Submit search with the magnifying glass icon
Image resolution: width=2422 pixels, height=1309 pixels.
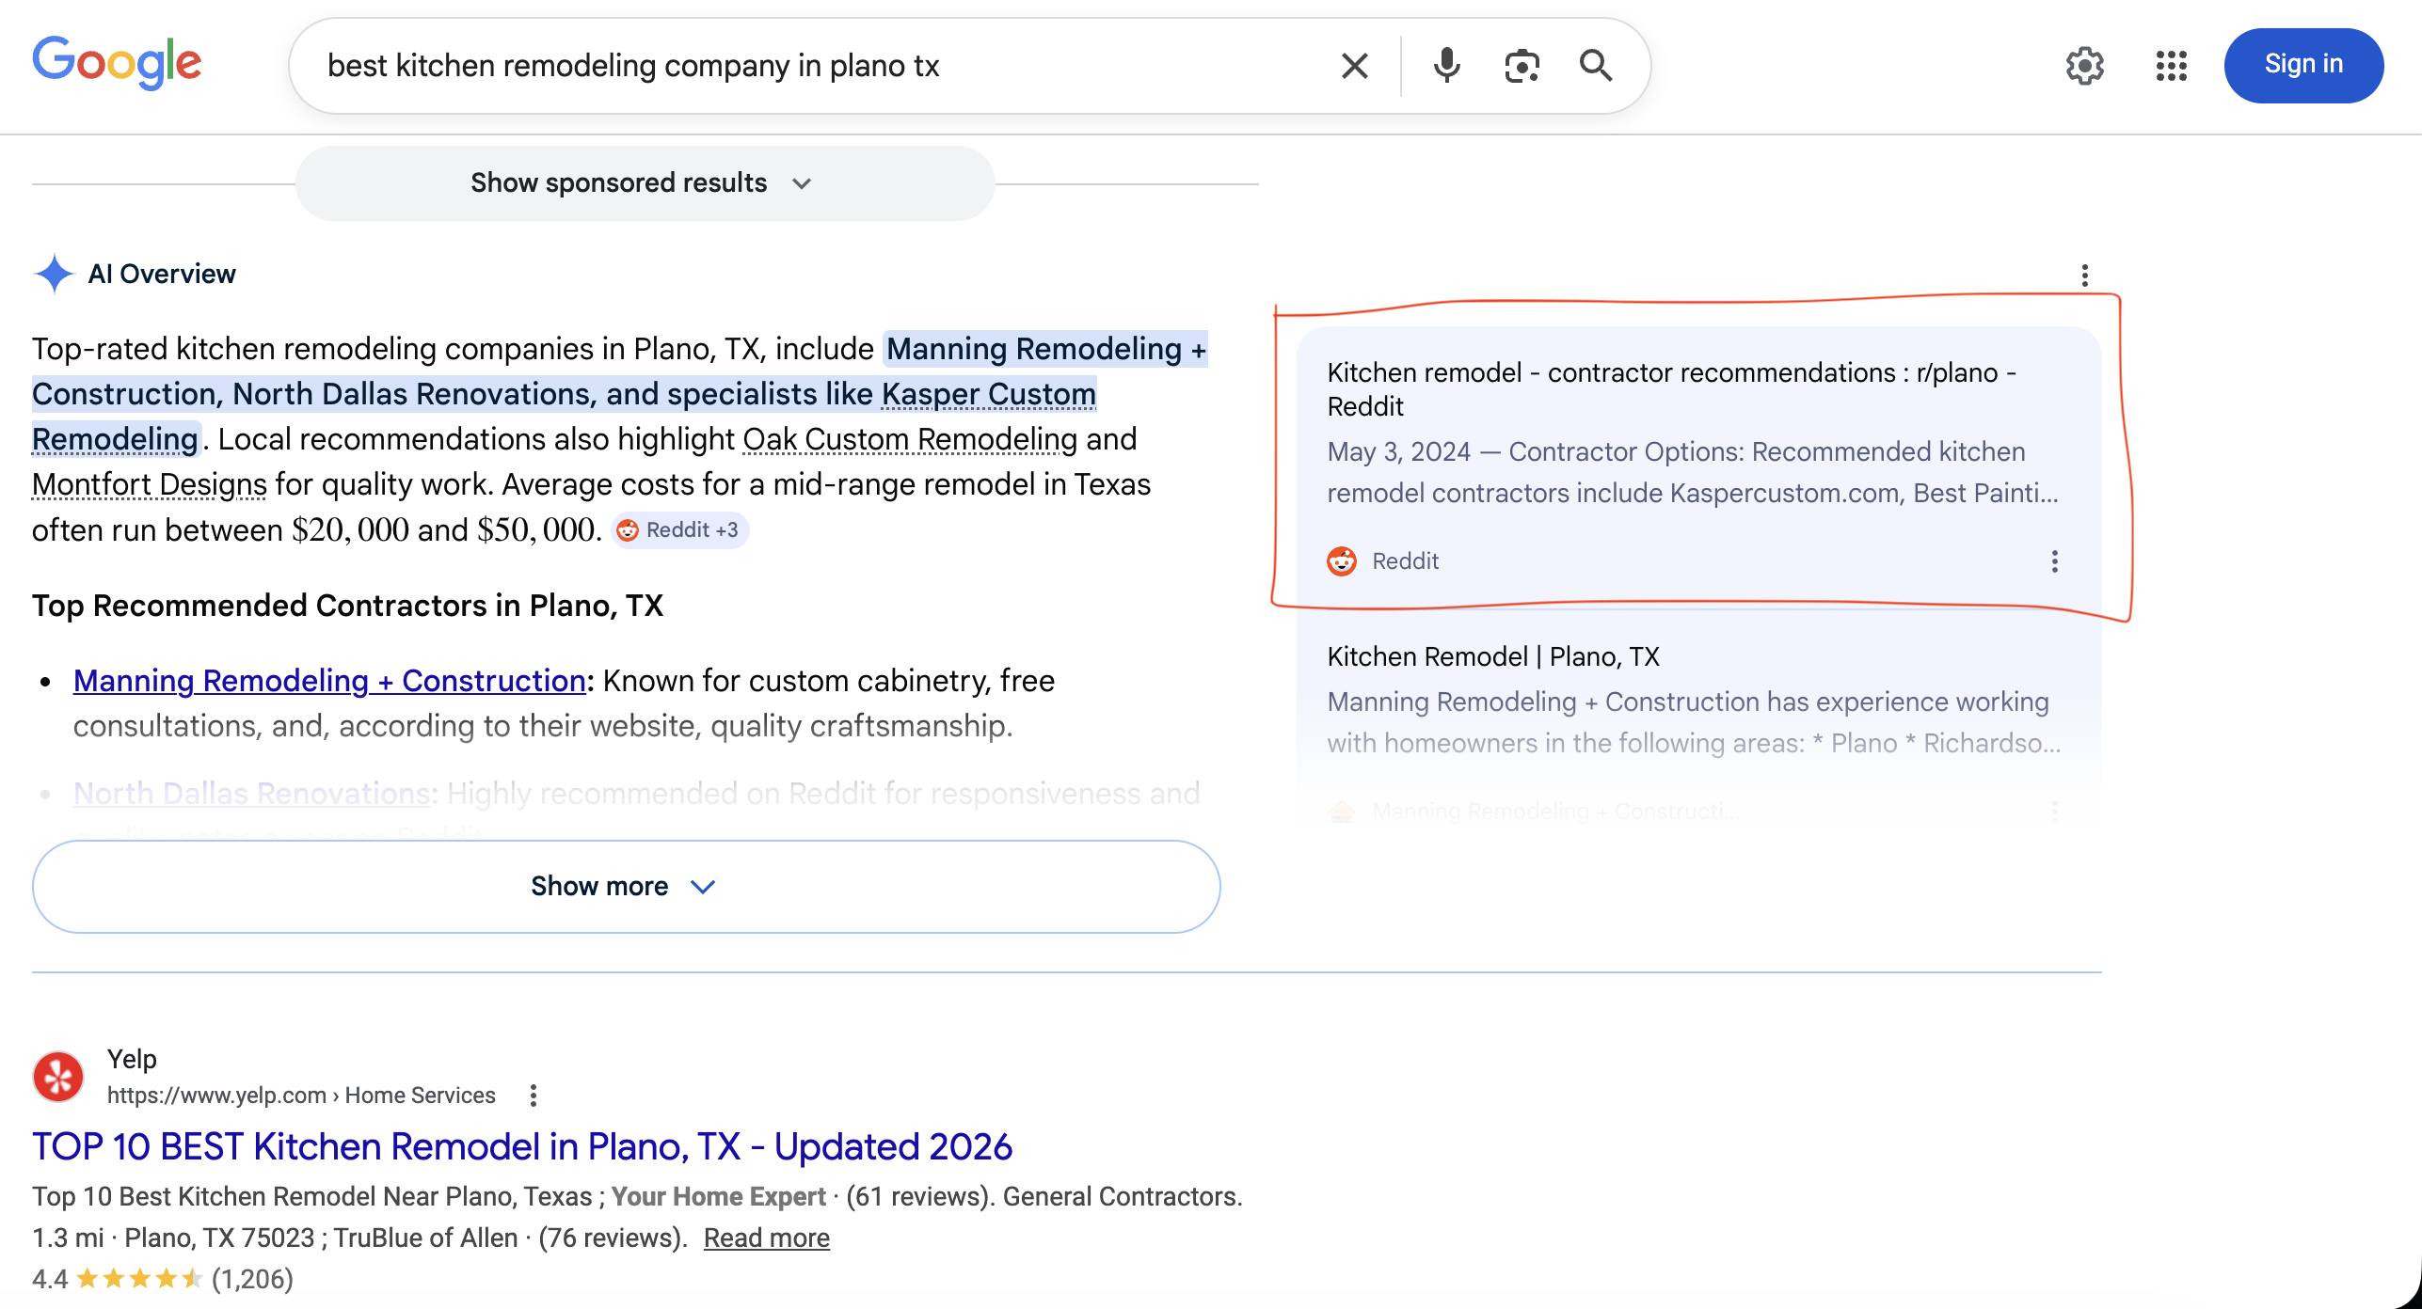point(1596,66)
